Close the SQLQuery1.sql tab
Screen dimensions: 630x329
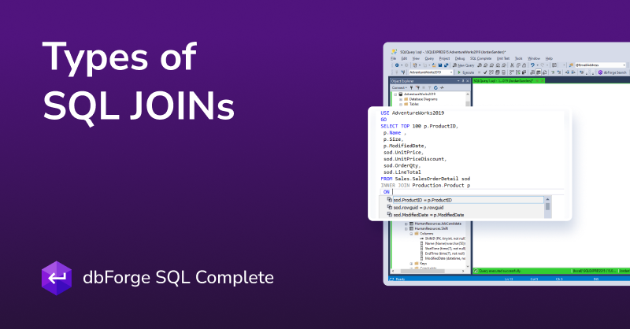pos(542,81)
